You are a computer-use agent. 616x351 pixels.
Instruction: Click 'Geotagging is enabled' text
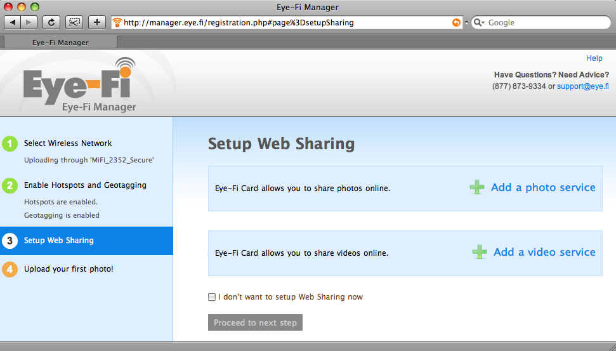point(62,215)
